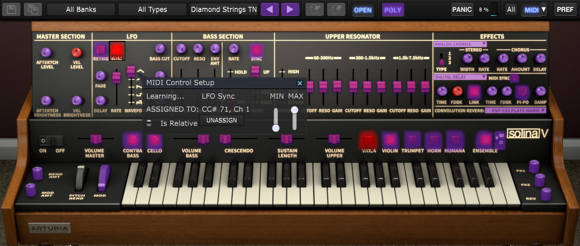580x246 pixels.
Task: Click the Save As double-disk icon
Action: tap(33, 9)
